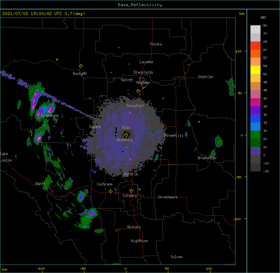Pick the light blue 30-33 dBZ legend swatch
280x273 pixels.
pos(255,126)
